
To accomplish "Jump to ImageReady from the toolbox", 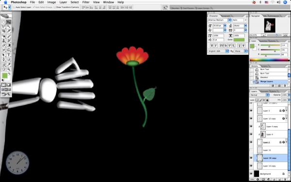I will [x=6, y=94].
